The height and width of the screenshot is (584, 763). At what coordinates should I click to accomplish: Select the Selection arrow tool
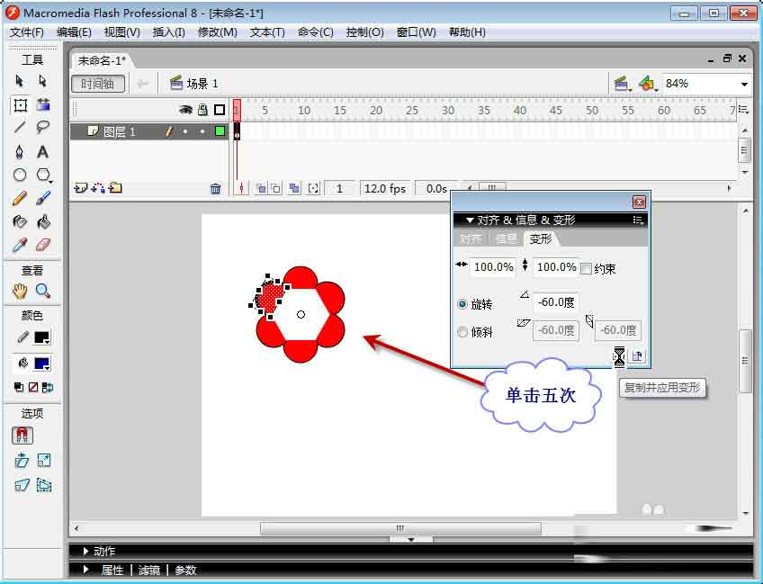tap(20, 80)
